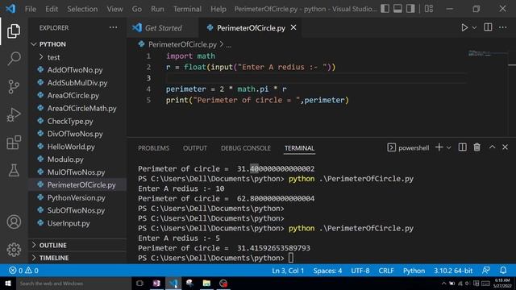The width and height of the screenshot is (516, 290).
Task: Open notifications bell in status bar
Action: click(503, 271)
